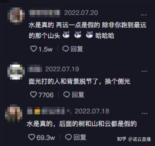155x146 pixels.
Task: Open avatar of 2022.07.20 commenter
Action: [16, 15]
